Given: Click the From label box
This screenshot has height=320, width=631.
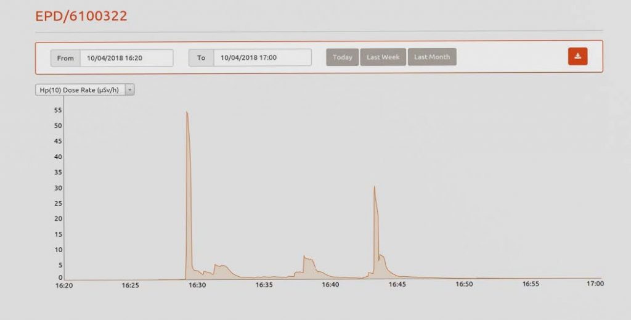Looking at the screenshot, I should tap(65, 58).
